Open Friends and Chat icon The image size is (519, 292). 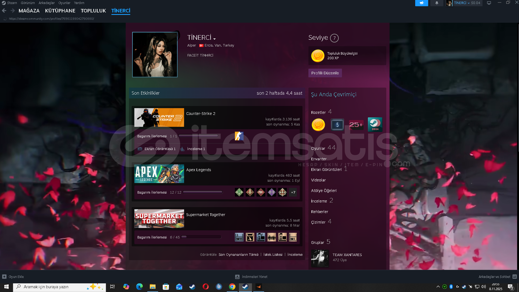coord(514,277)
